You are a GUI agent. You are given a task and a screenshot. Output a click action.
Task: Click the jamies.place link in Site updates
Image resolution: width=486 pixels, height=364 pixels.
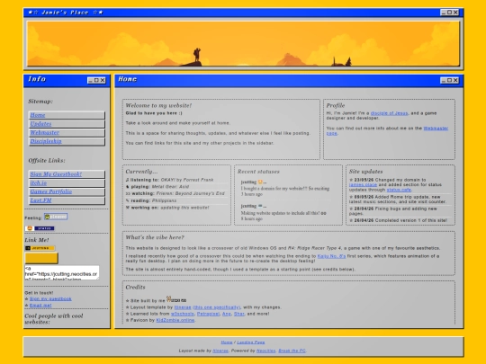point(363,185)
